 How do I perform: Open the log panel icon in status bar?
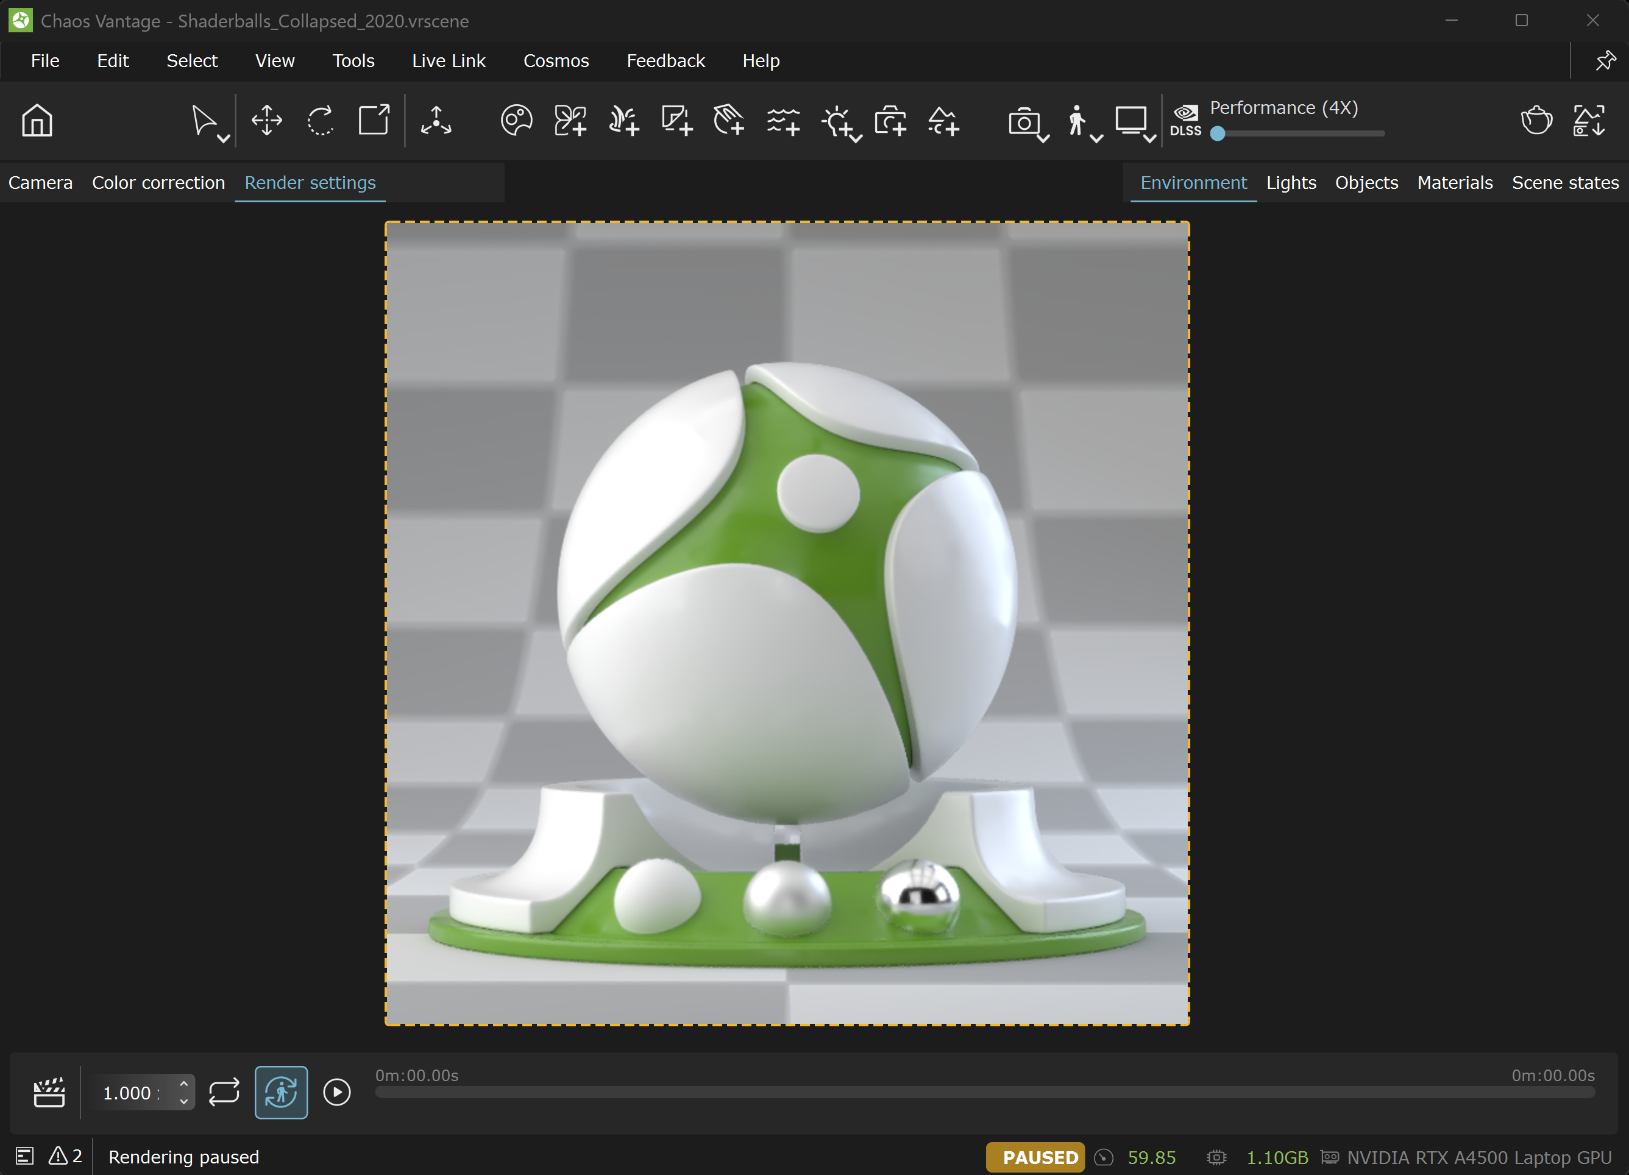[x=25, y=1156]
